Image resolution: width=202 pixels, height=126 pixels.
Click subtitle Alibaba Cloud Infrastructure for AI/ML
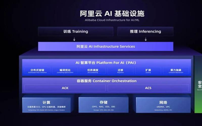click(112, 20)
